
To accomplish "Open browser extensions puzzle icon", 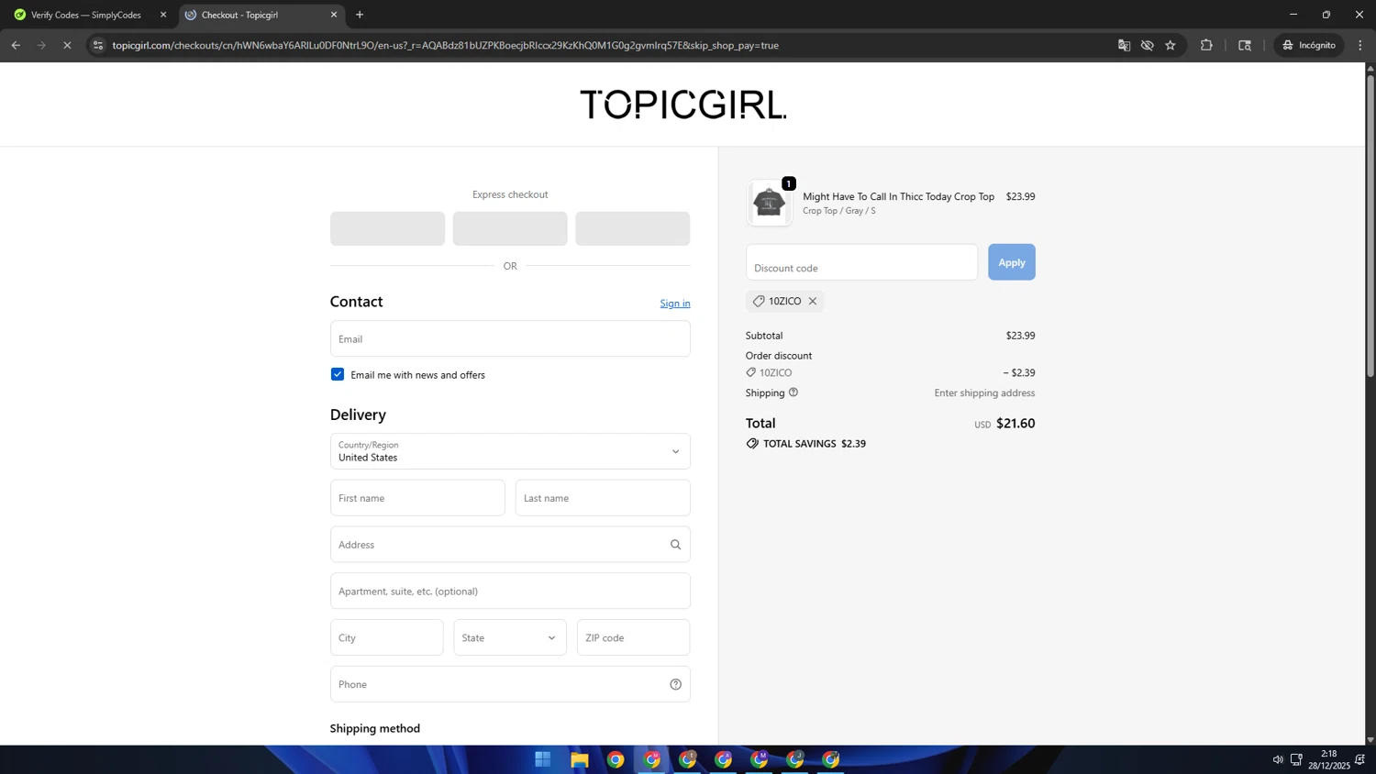I will coord(1206,45).
